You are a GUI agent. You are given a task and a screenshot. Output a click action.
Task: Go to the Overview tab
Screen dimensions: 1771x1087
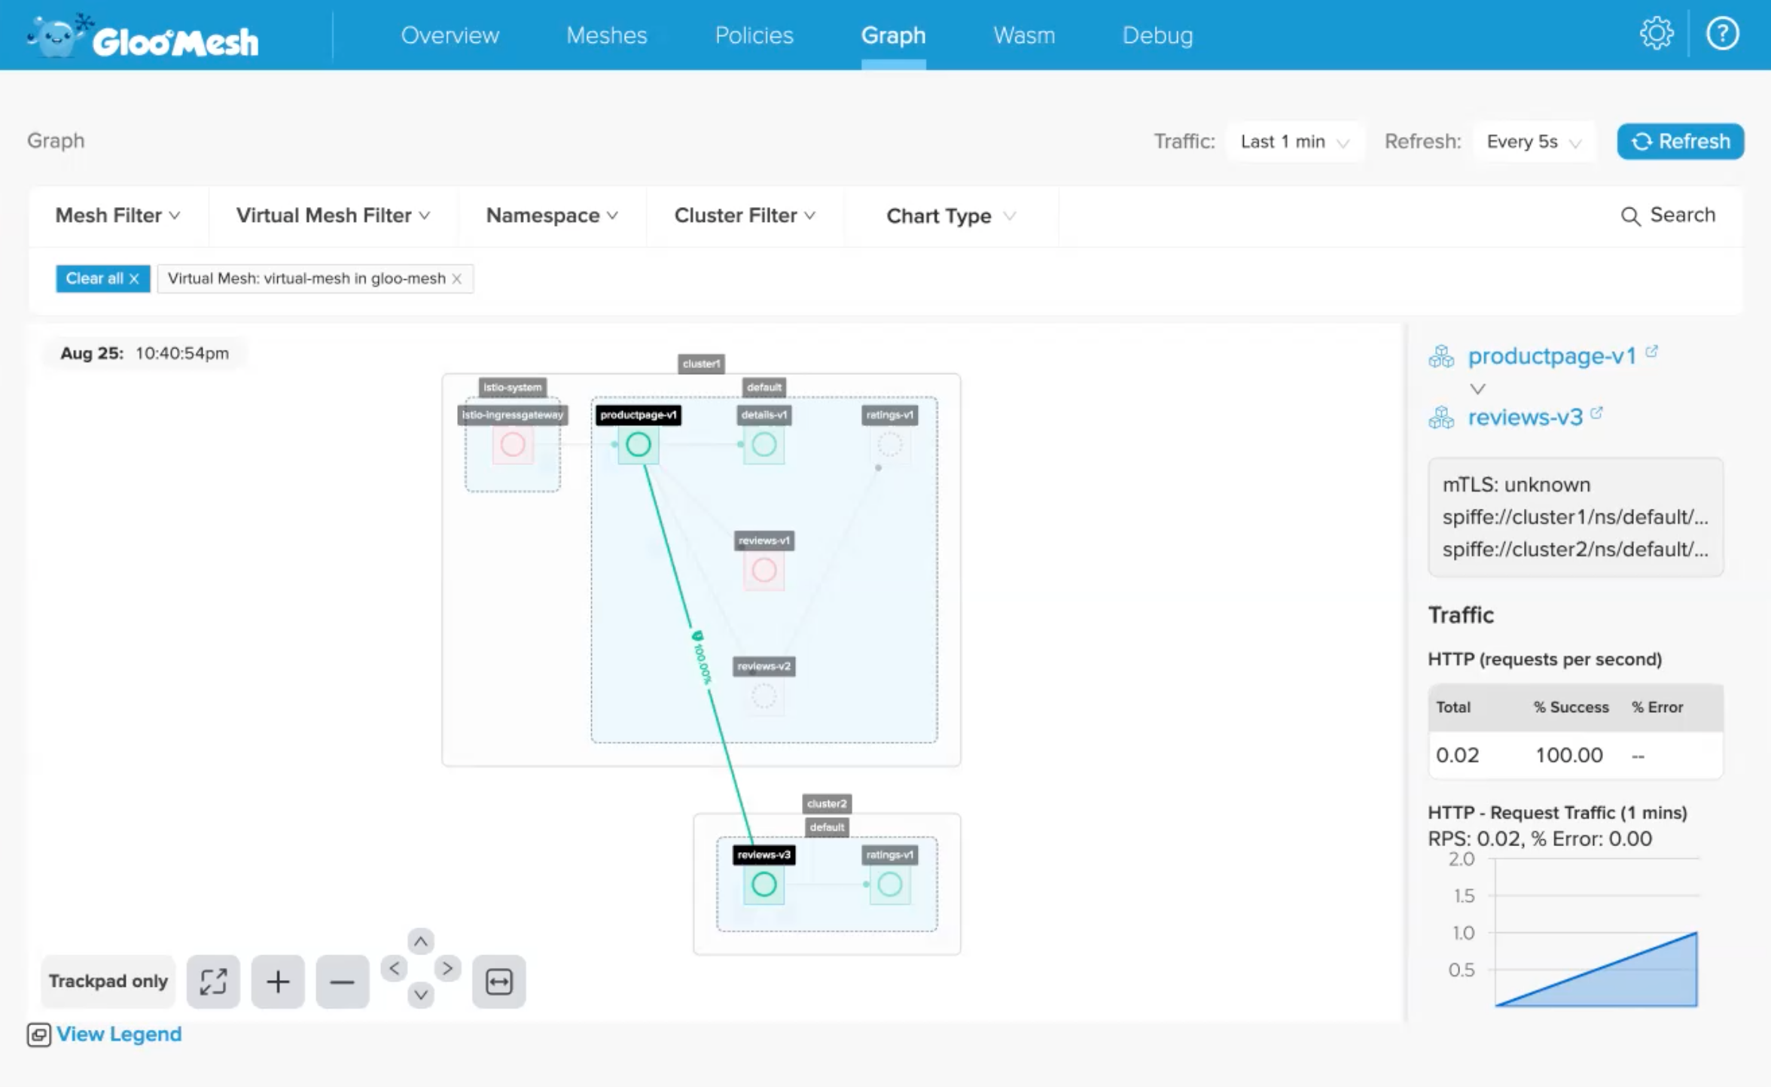450,35
